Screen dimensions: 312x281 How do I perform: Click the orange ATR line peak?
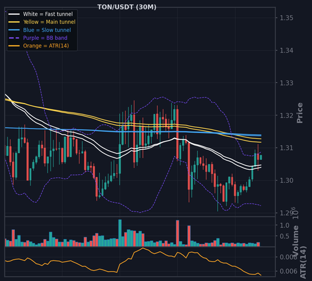pos(143,248)
